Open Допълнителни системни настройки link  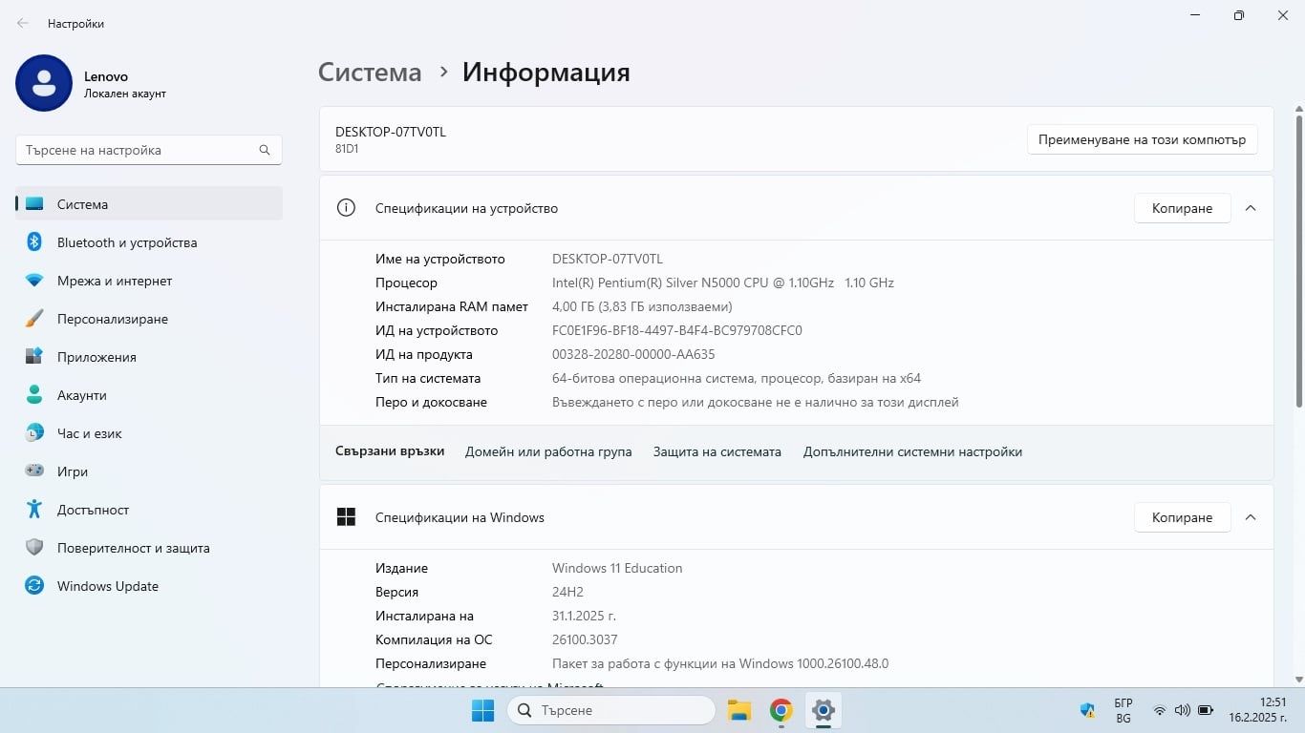[x=912, y=451]
